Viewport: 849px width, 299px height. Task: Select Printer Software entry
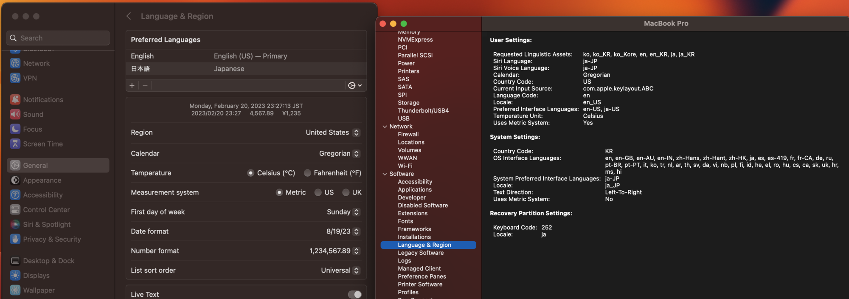coord(420,285)
